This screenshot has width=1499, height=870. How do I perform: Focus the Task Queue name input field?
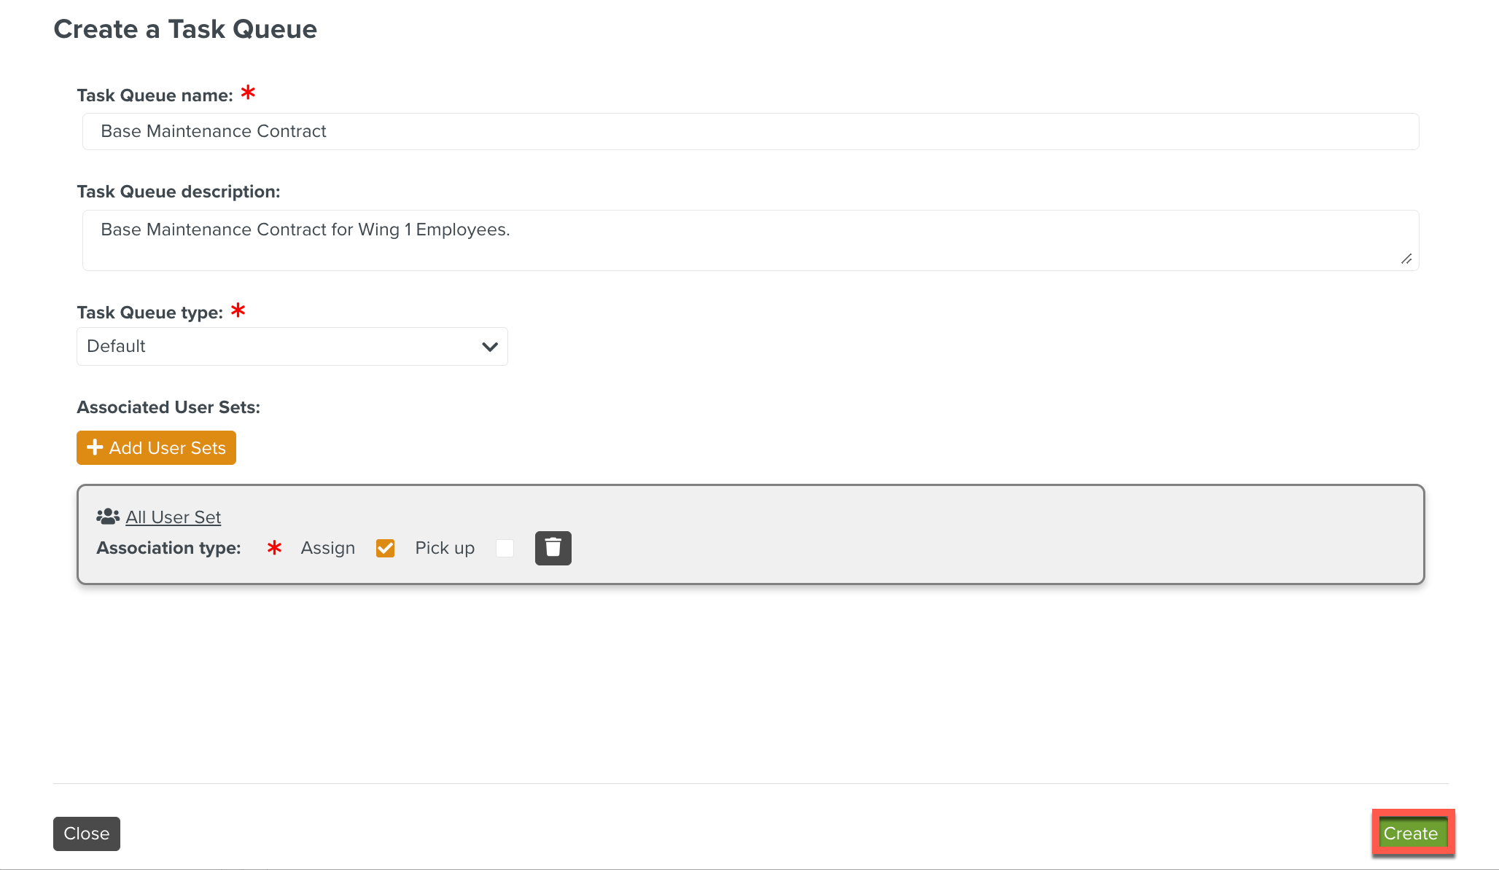coord(749,132)
